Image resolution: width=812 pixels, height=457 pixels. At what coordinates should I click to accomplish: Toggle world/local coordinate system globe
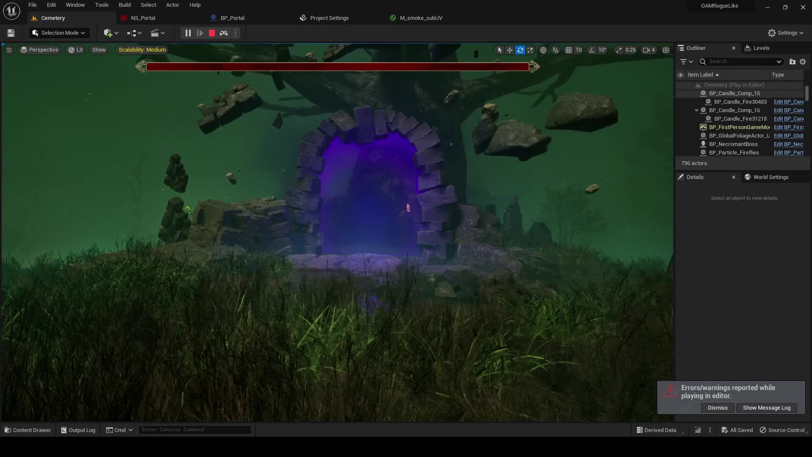click(543, 50)
